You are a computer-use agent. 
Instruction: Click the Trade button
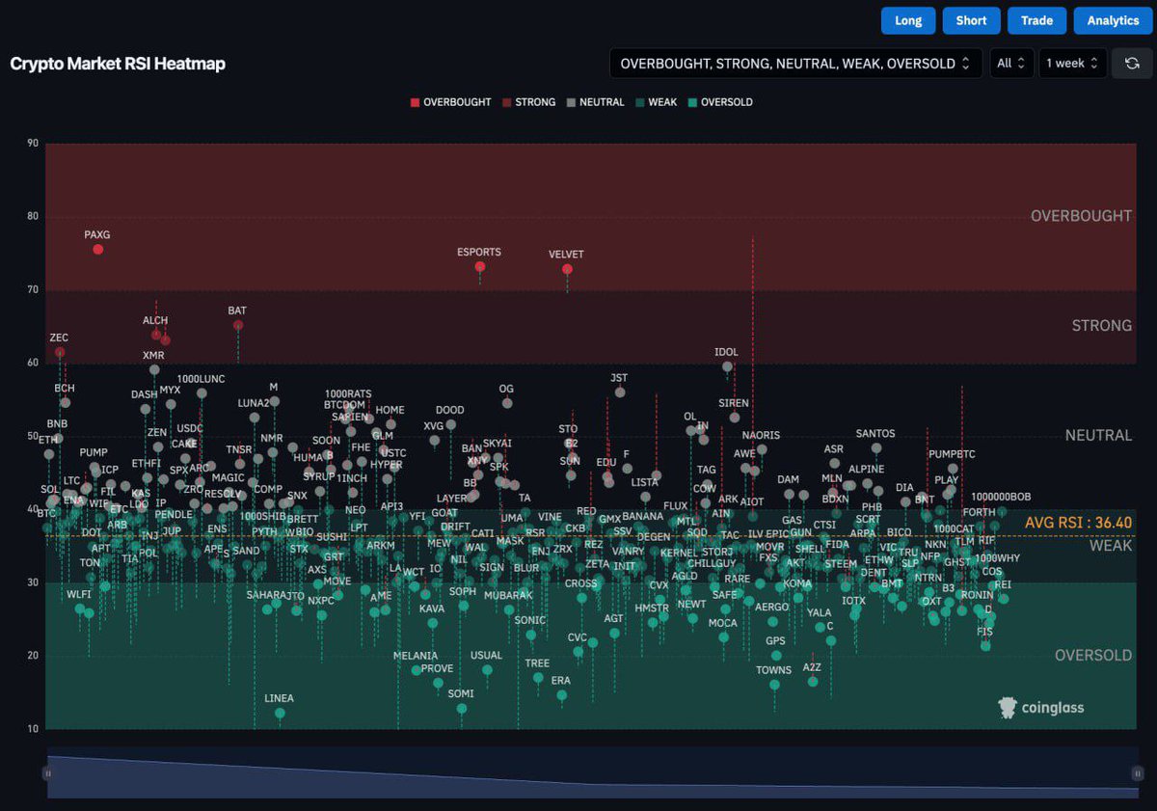coord(1036,20)
